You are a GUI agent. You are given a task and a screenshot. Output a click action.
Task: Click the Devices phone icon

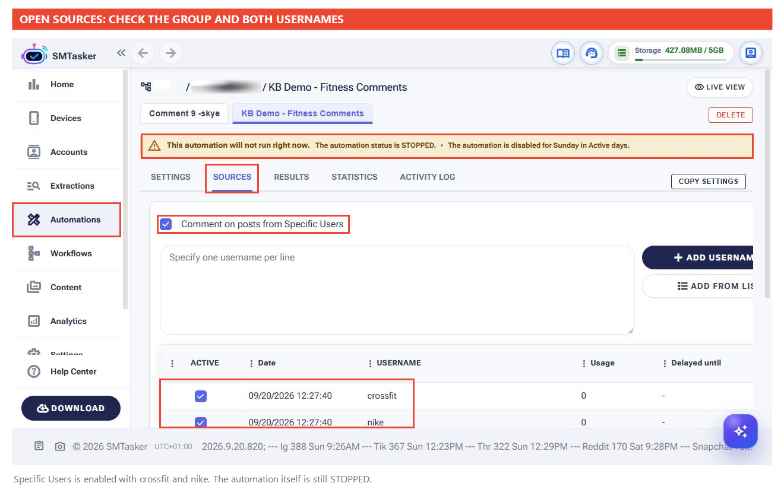(x=34, y=118)
